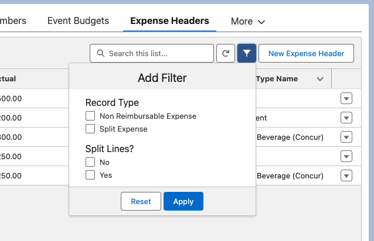Click the magnifier icon in search box
This screenshot has width=374, height=241.
(101, 54)
